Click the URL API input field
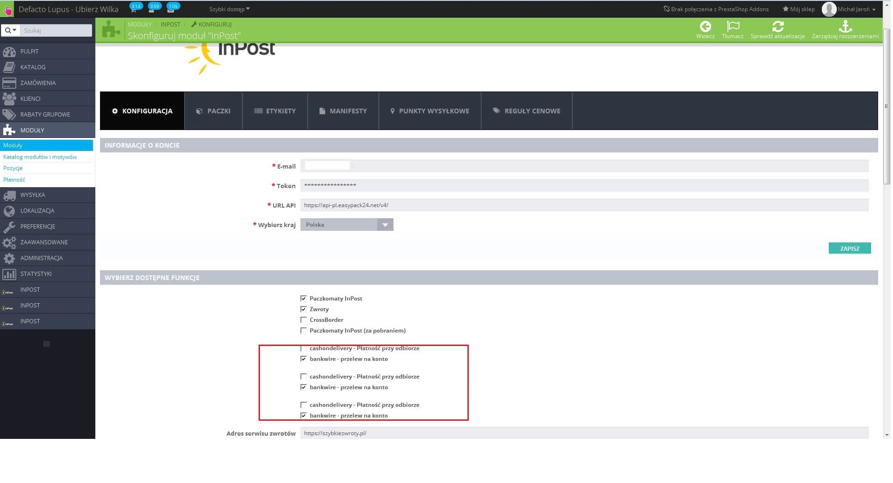The image size is (893, 483). [585, 205]
